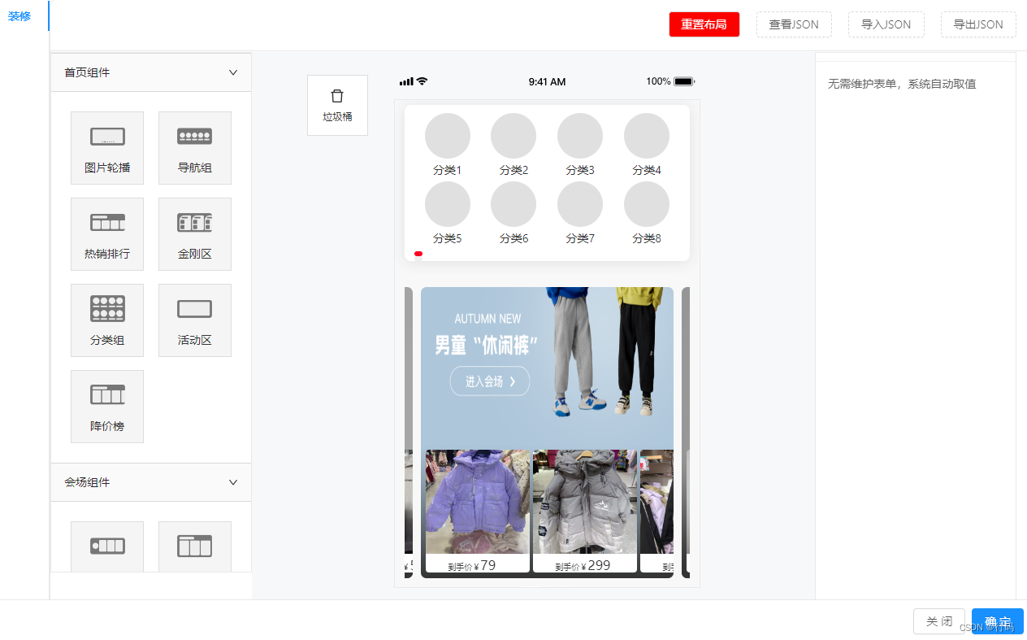Click the battery icon in phone status bar
This screenshot has height=640, width=1027.
point(684,81)
